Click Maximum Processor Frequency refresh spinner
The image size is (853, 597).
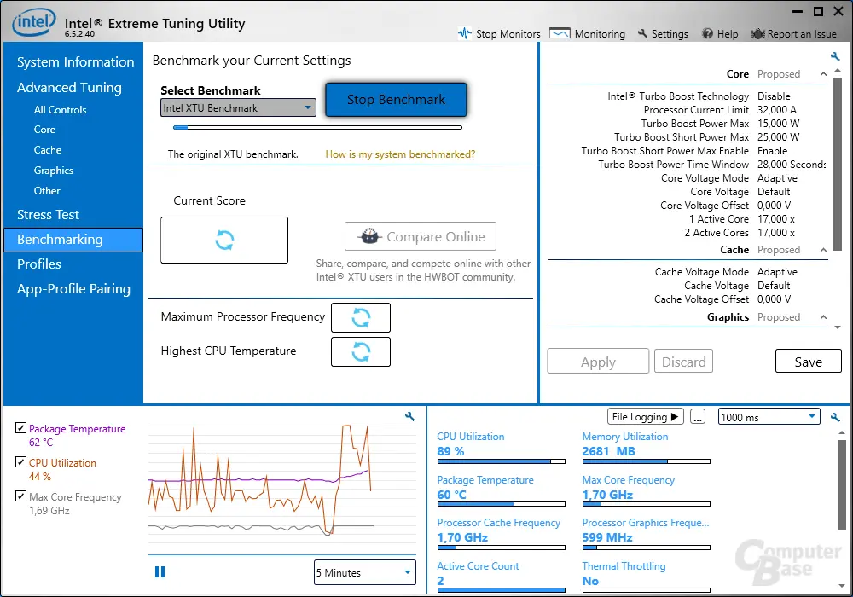[x=361, y=317]
